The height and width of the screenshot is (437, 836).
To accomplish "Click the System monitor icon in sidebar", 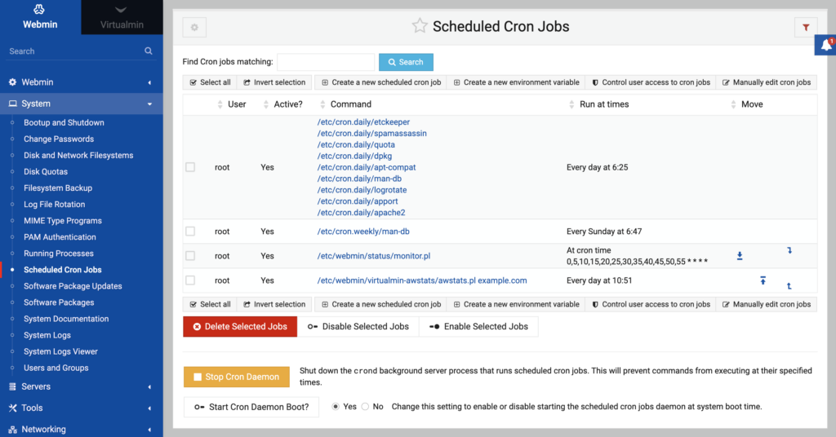I will pos(12,104).
